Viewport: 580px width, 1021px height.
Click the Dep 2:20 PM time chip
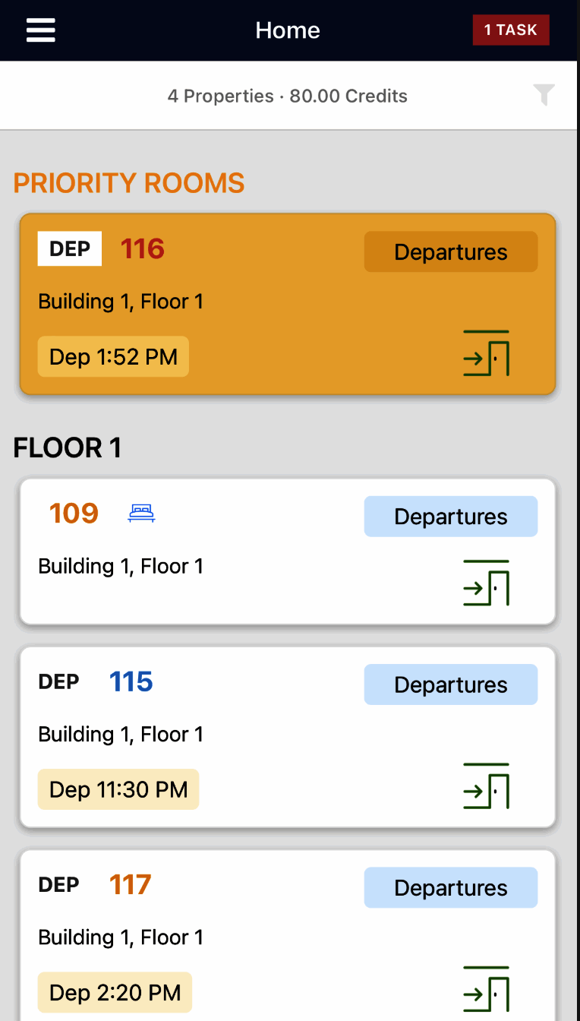tap(115, 992)
